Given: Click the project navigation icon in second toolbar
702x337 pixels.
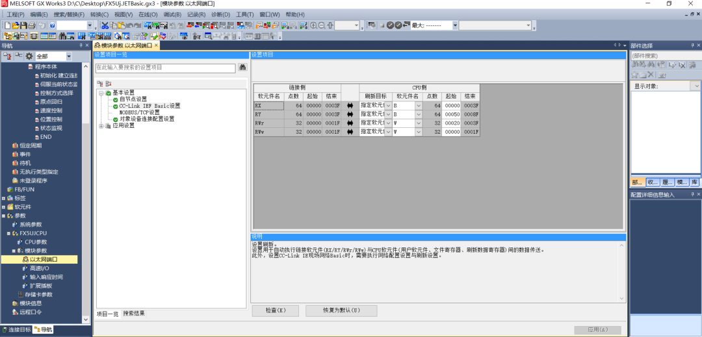Looking at the screenshot, I should (x=8, y=36).
